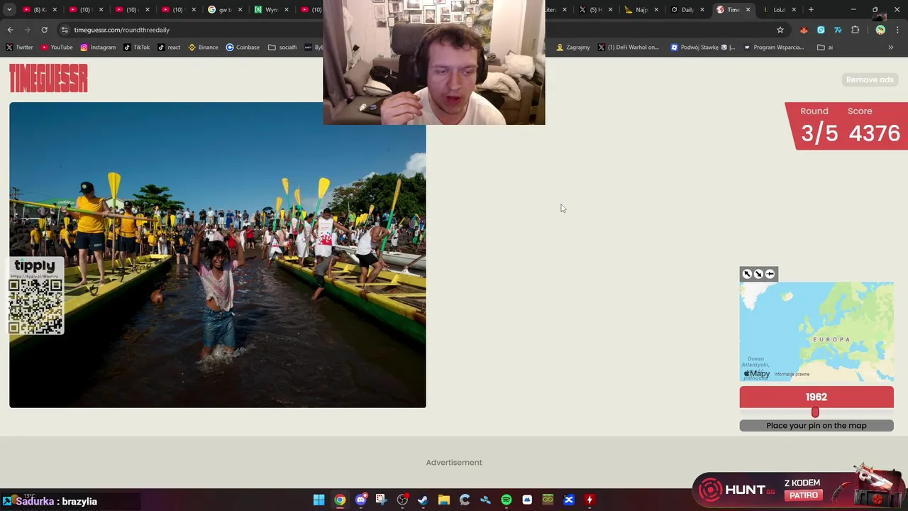
Task: Click the Remove ads button
Action: click(870, 79)
